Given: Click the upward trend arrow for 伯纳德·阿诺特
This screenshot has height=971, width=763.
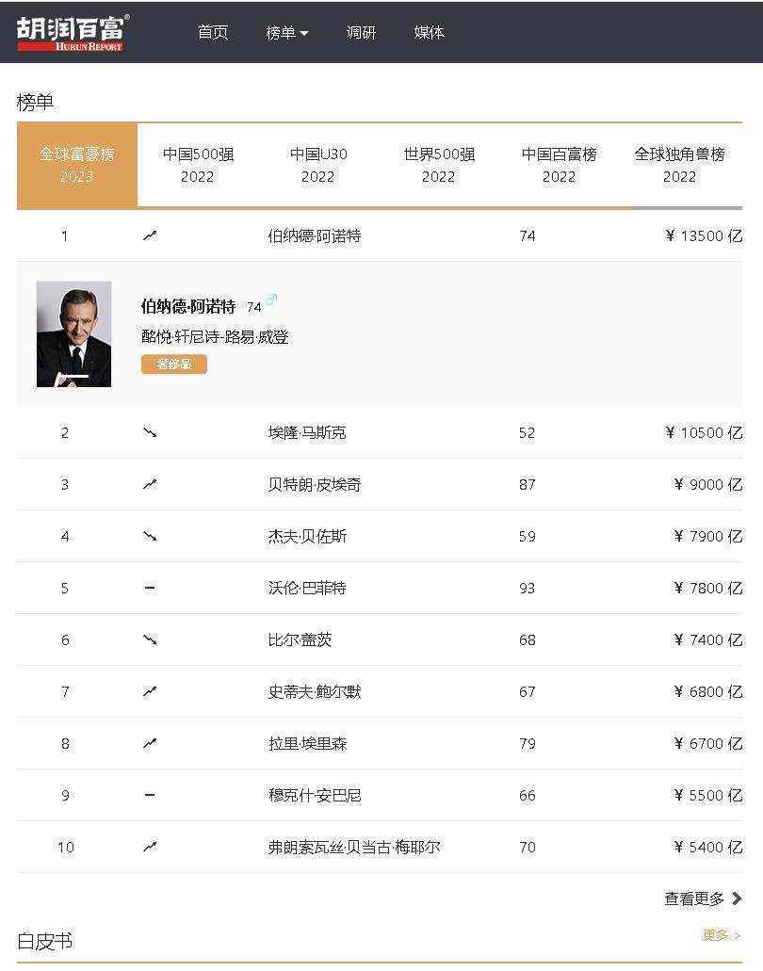Looking at the screenshot, I should point(150,236).
